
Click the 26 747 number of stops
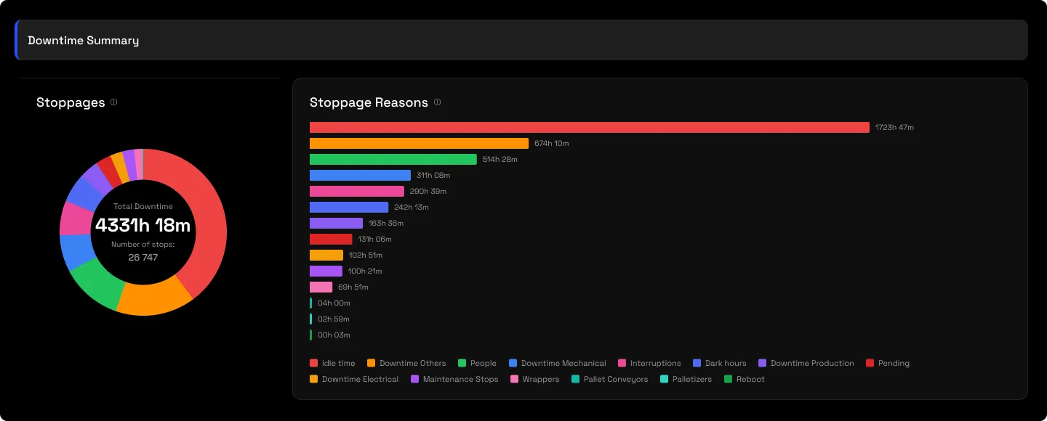click(x=143, y=257)
